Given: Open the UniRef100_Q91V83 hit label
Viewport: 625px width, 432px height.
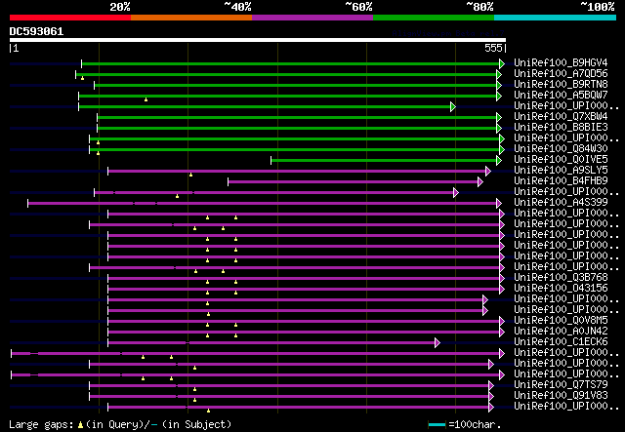Looking at the screenshot, I should click(x=560, y=396).
